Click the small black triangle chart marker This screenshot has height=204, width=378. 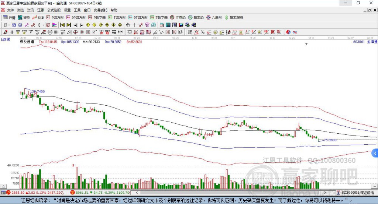[306, 44]
